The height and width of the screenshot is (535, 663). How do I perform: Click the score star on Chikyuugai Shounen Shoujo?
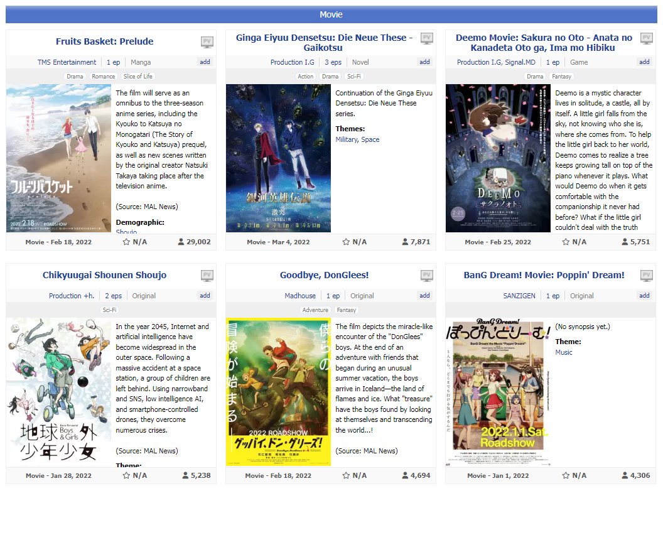point(126,475)
